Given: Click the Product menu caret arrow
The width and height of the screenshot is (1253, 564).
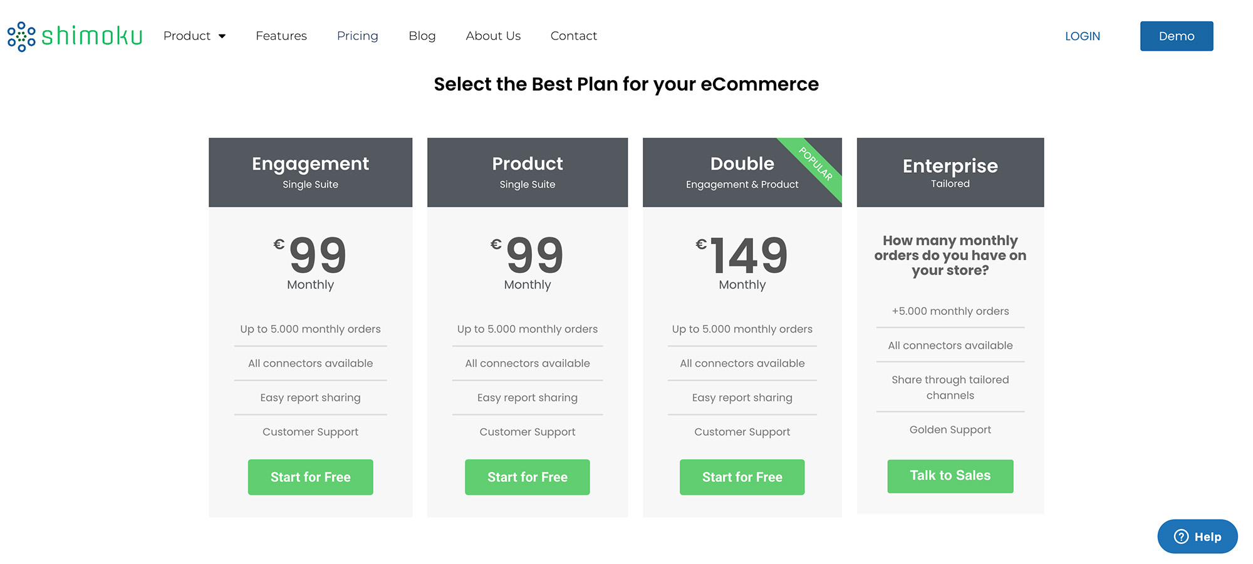Looking at the screenshot, I should (222, 36).
